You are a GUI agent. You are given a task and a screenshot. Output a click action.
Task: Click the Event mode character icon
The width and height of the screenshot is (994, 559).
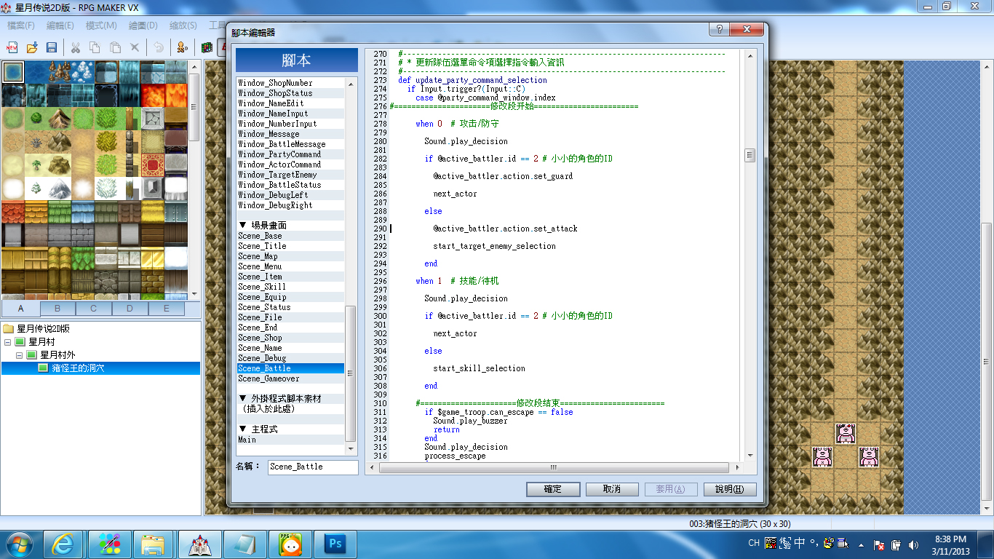click(182, 47)
